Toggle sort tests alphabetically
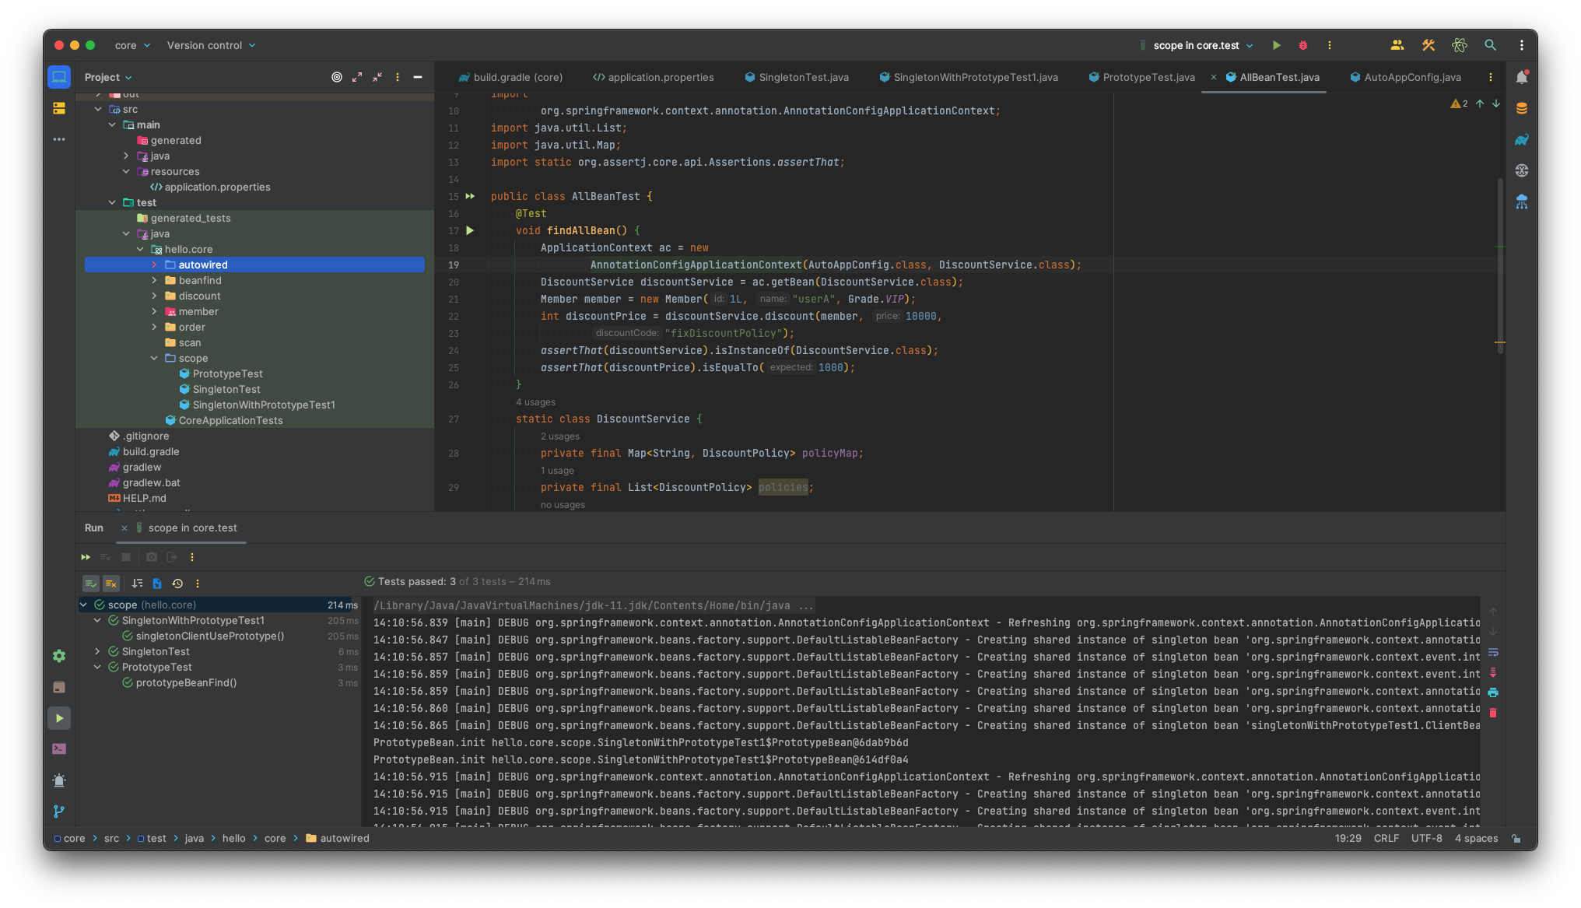The image size is (1581, 908). point(137,584)
